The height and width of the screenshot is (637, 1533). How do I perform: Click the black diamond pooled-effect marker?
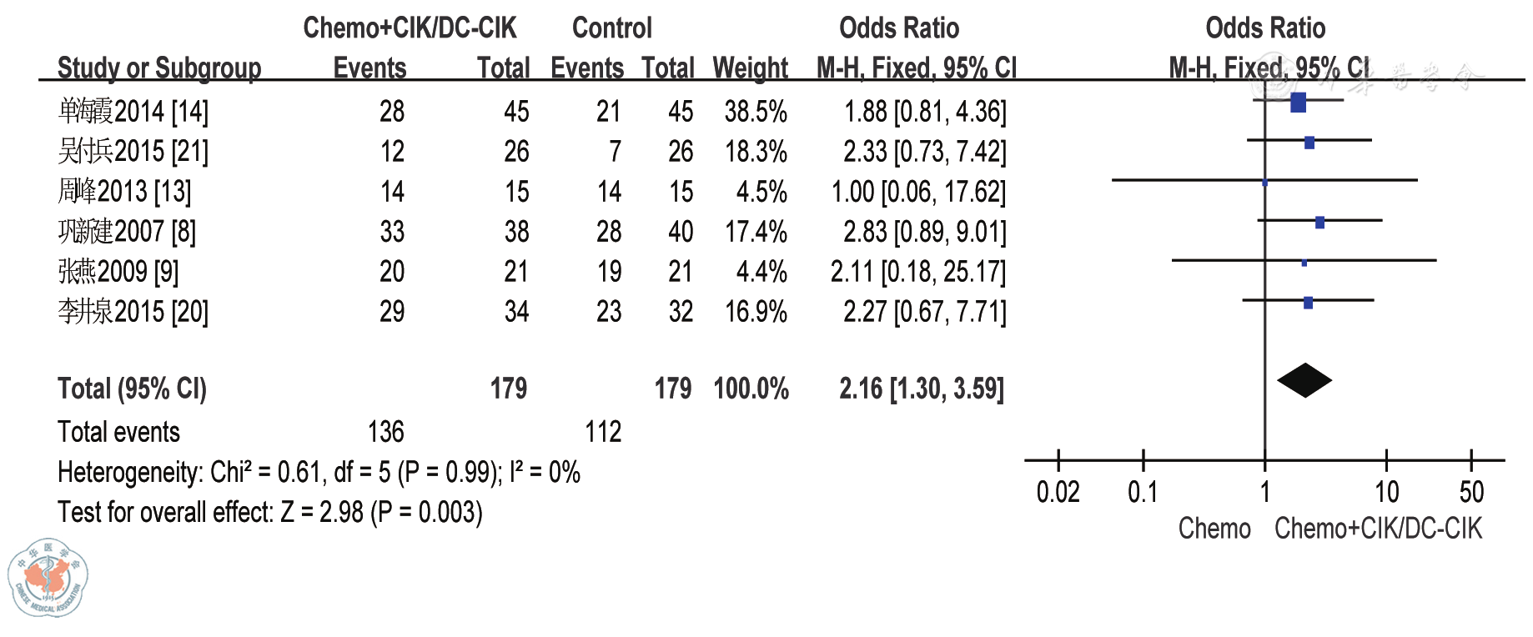pos(1304,381)
